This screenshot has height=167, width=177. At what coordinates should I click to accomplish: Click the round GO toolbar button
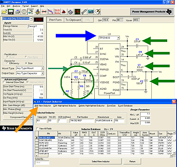tap(24, 12)
